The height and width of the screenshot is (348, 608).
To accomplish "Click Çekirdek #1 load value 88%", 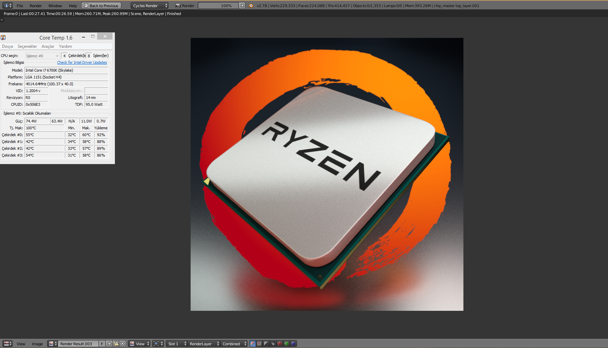I will pos(101,142).
